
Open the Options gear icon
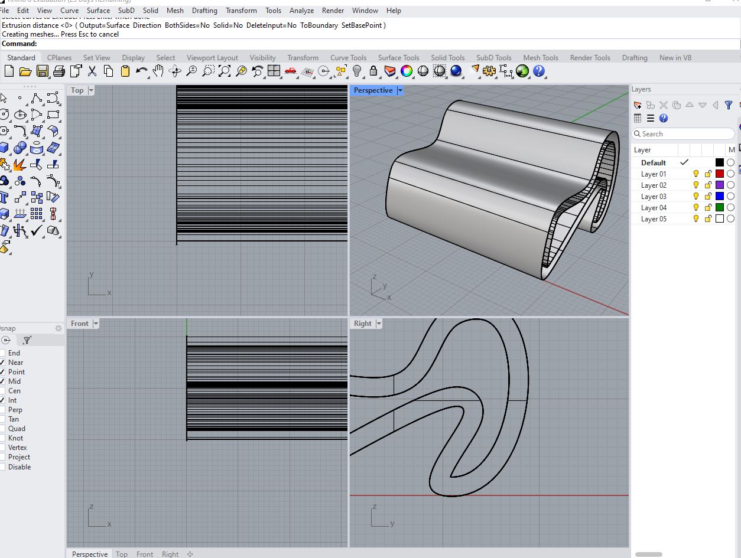(489, 71)
